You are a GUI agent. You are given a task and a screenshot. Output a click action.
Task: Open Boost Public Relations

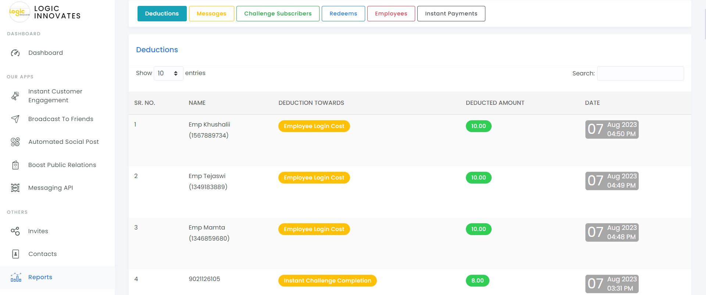click(62, 165)
